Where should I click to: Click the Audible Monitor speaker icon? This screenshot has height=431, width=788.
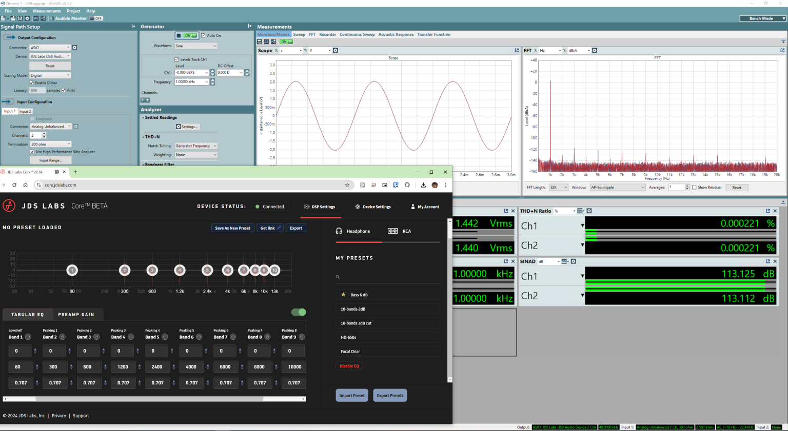52,18
